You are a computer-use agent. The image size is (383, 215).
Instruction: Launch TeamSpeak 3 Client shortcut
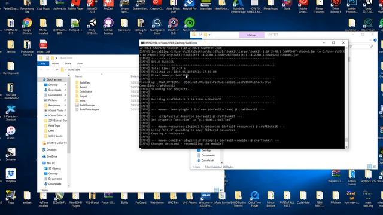(157, 26)
